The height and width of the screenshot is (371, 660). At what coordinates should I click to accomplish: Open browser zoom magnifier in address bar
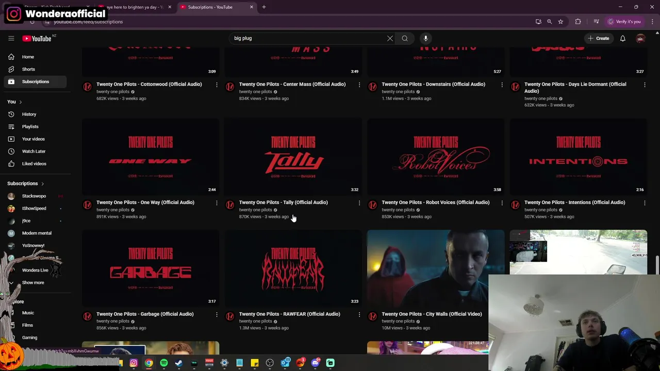coord(549,22)
